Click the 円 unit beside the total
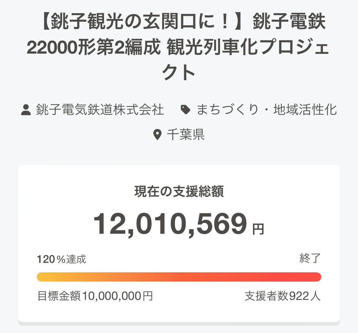Viewport: 358px width, 333px height. pos(258,229)
